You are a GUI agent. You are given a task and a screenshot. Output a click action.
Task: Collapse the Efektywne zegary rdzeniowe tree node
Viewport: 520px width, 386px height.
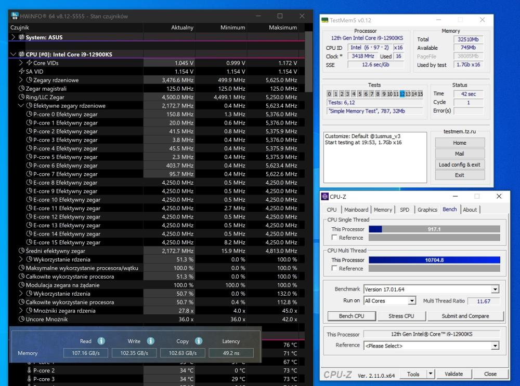coord(21,106)
